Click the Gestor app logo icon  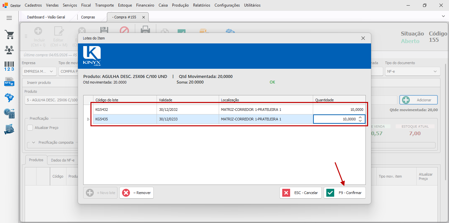pyautogui.click(x=5, y=5)
